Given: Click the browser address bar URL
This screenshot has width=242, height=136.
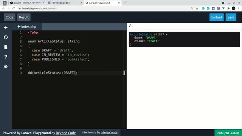Looking at the screenshot, I should click(x=39, y=8).
